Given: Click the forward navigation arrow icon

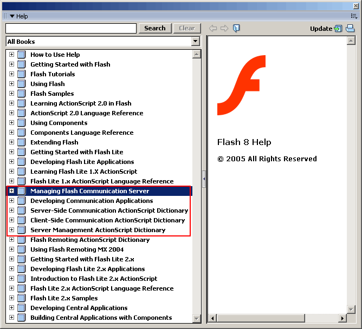Looking at the screenshot, I should click(224, 28).
